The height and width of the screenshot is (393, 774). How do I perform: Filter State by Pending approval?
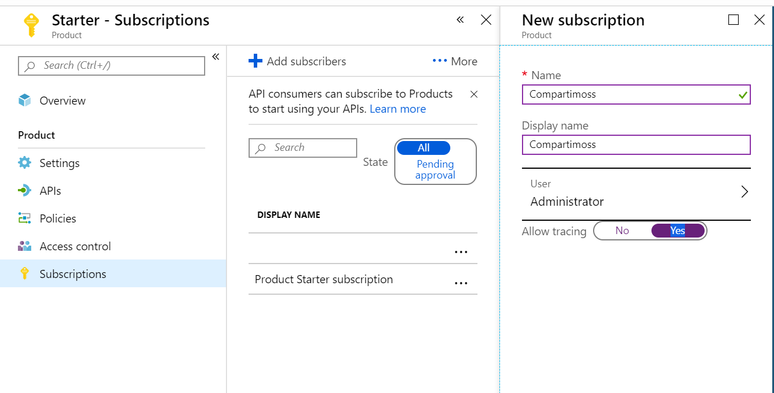[435, 170]
